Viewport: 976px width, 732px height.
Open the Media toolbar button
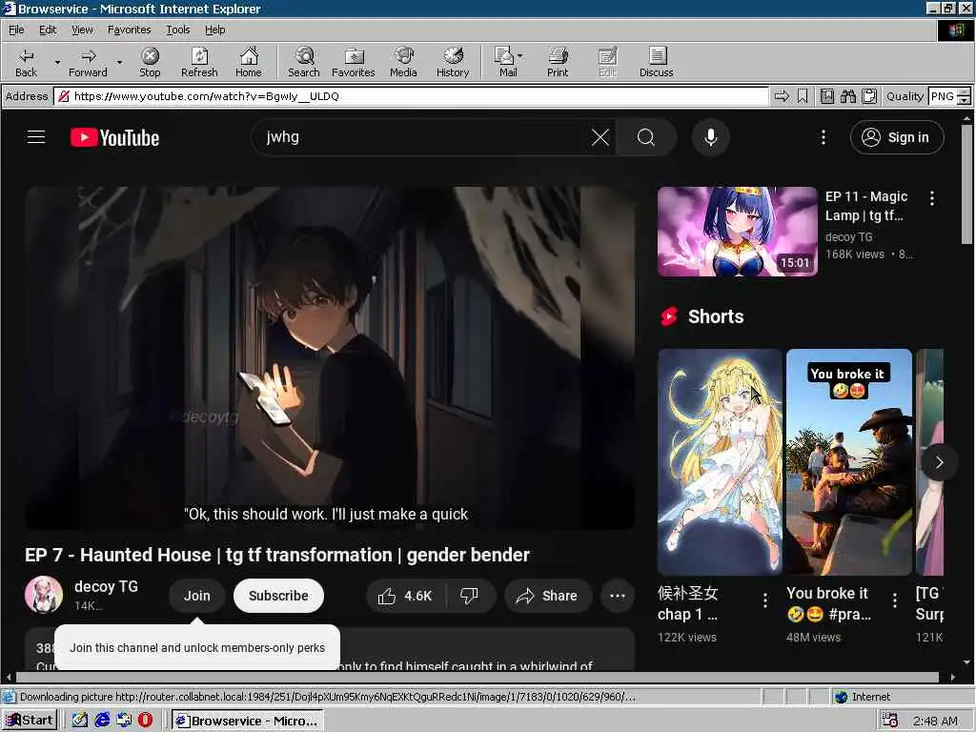pyautogui.click(x=403, y=62)
